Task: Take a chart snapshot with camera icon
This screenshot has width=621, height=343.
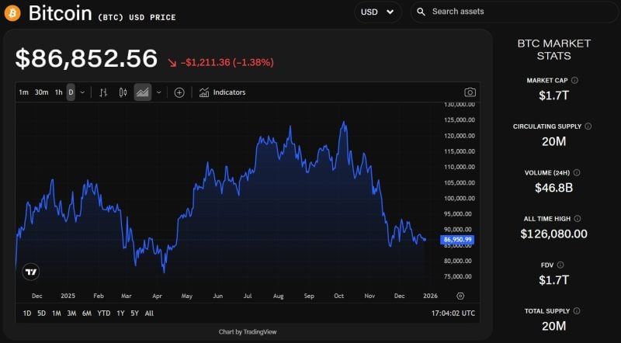Action: tap(470, 92)
